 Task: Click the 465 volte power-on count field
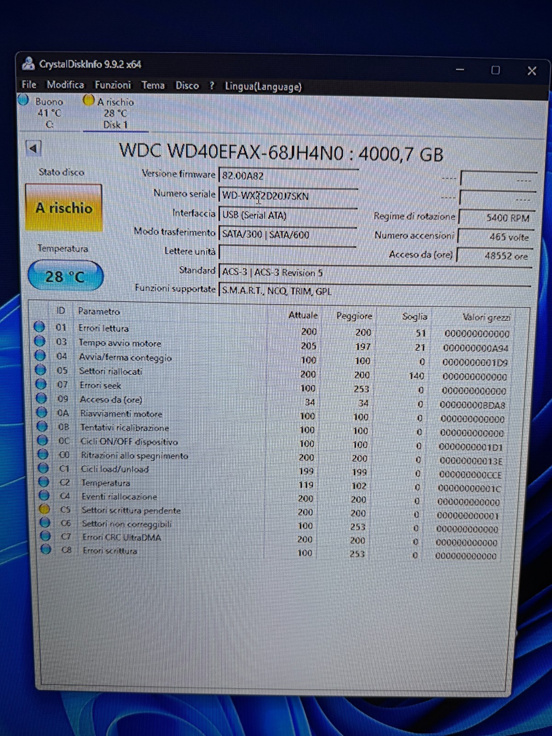coord(496,237)
